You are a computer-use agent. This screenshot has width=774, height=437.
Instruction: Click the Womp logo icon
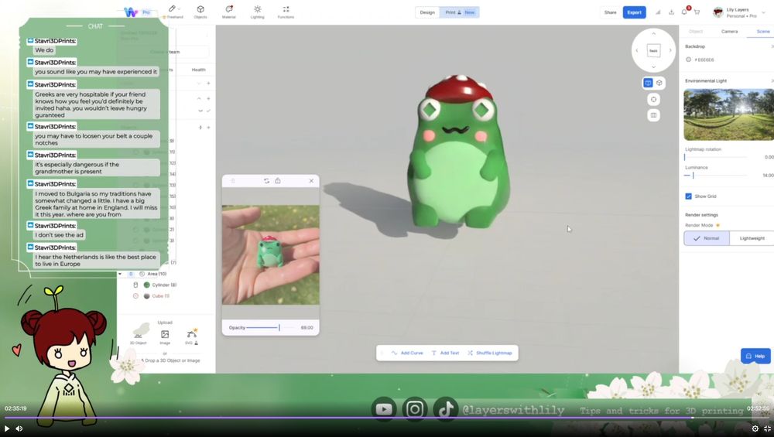tap(130, 12)
